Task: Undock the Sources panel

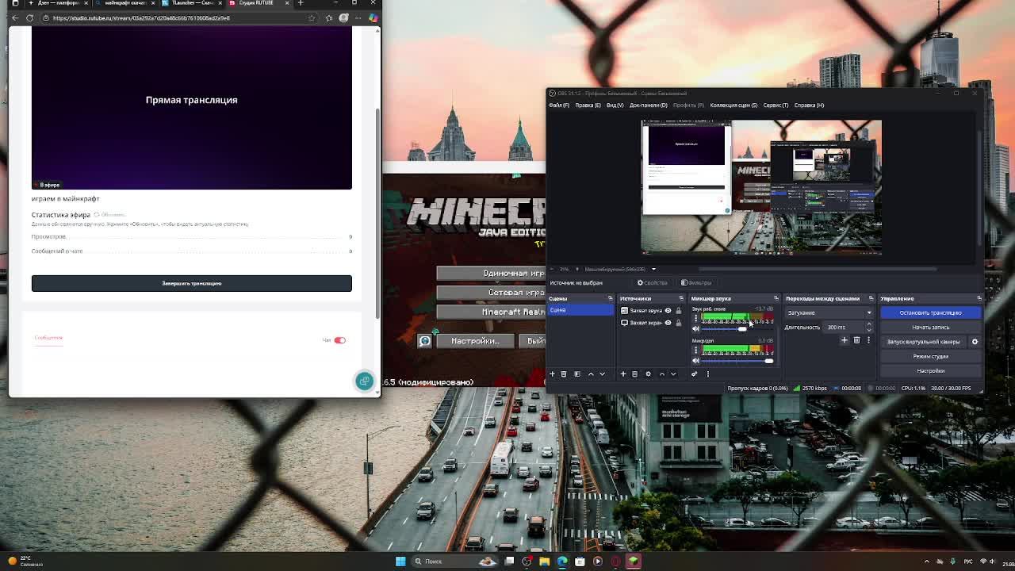Action: [680, 299]
